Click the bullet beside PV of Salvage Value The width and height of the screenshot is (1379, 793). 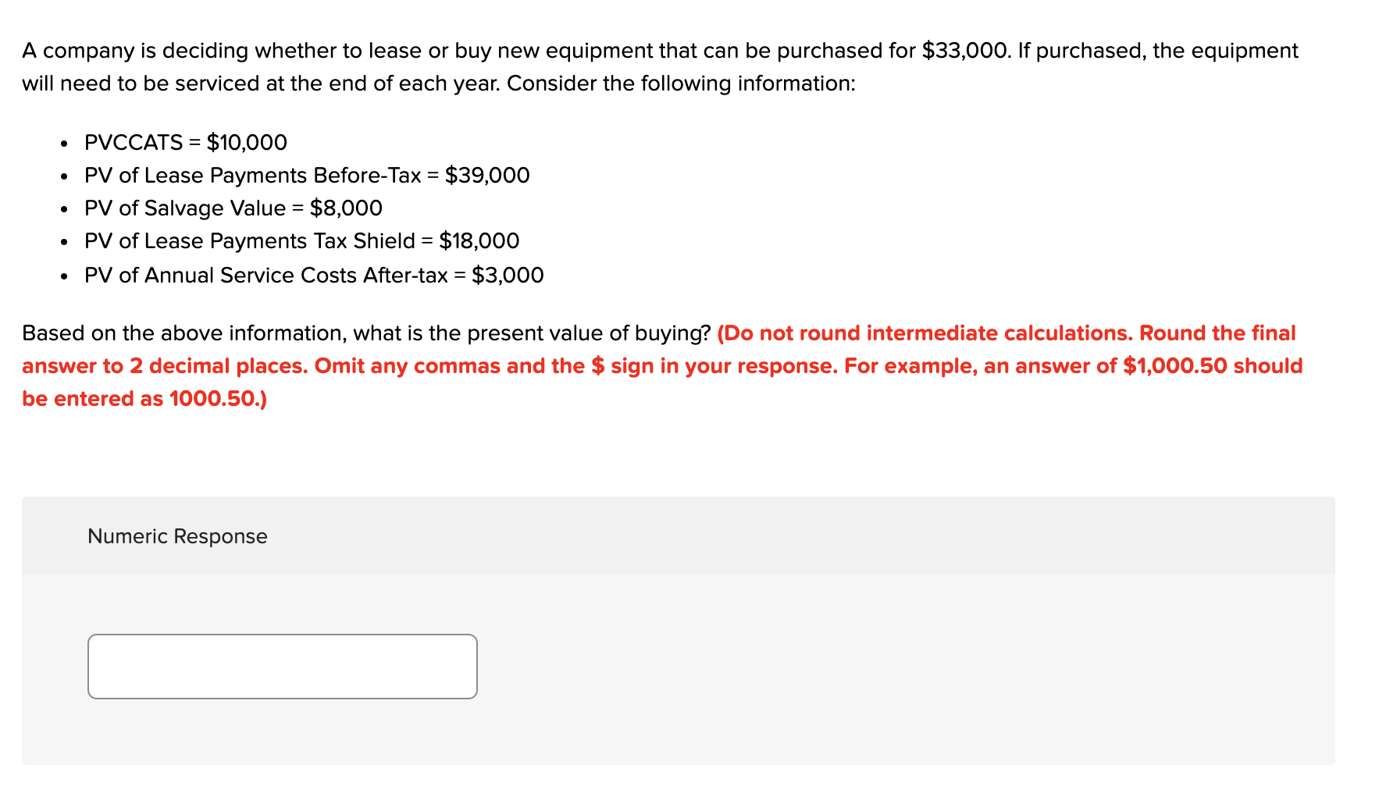point(64,209)
